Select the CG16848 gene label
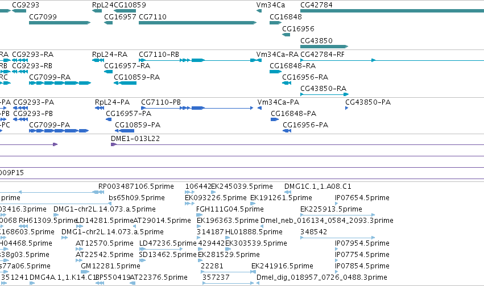484x286 pixels. pos(286,16)
